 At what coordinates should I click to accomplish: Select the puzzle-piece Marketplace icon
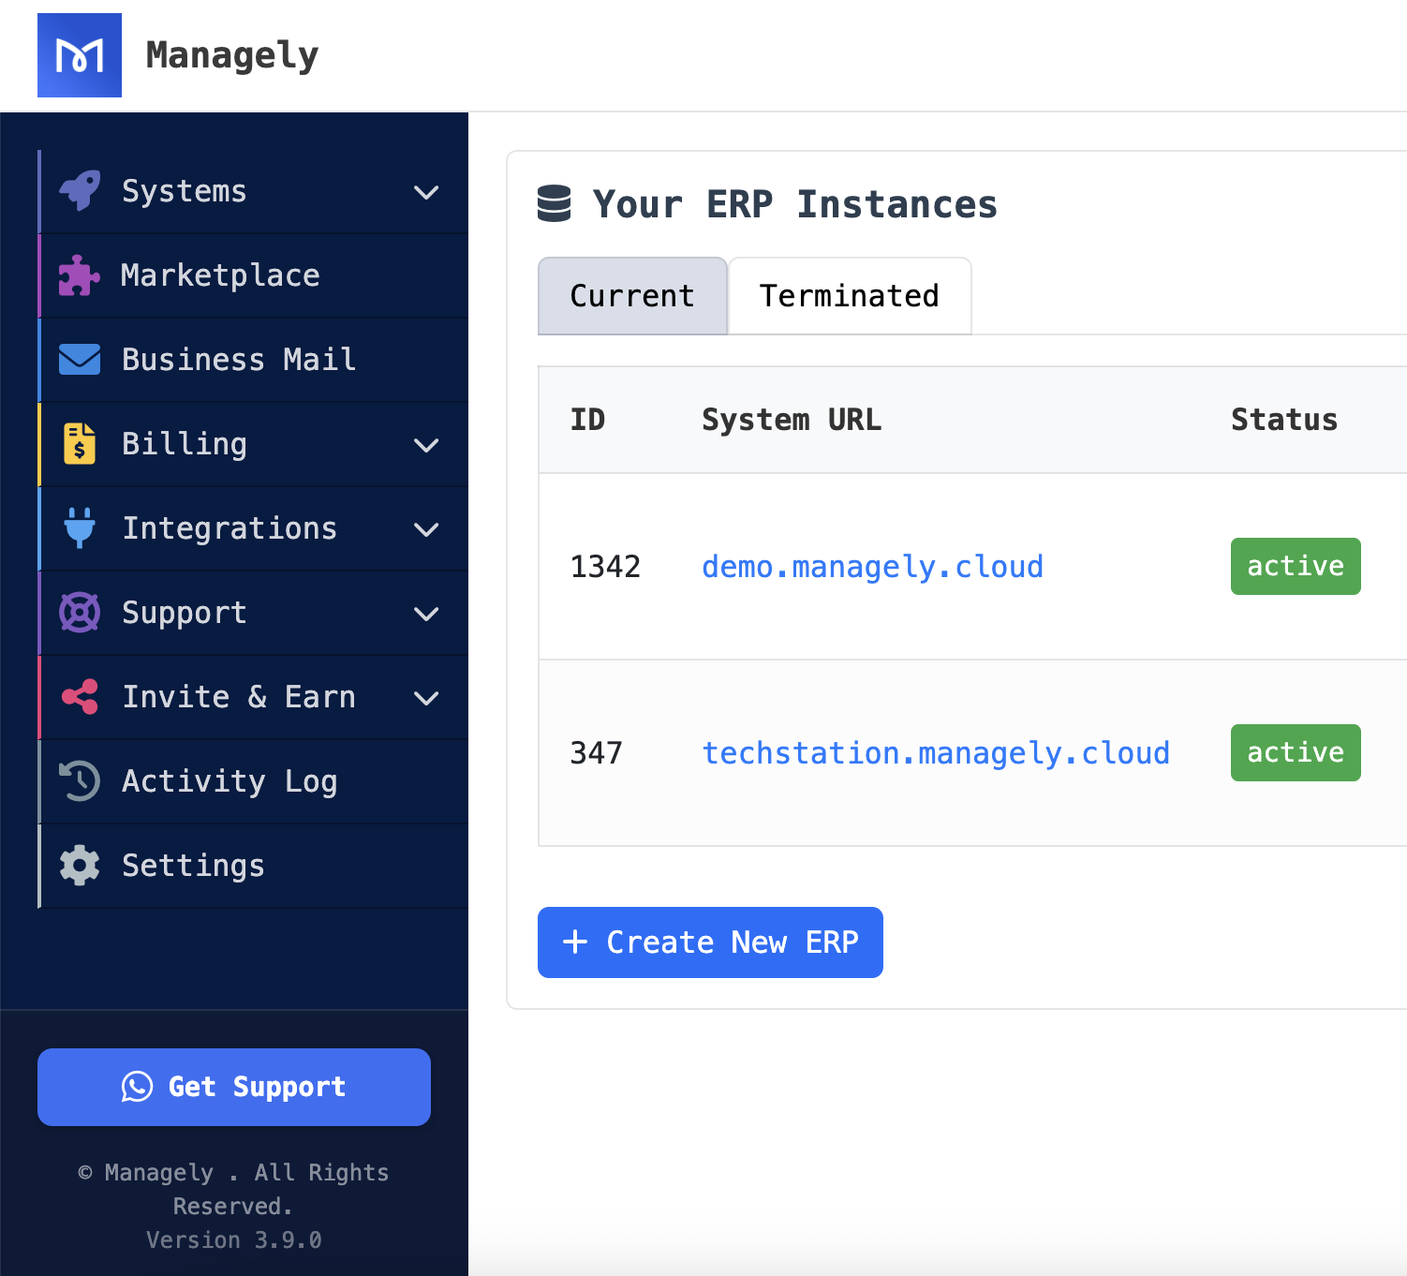coord(80,274)
